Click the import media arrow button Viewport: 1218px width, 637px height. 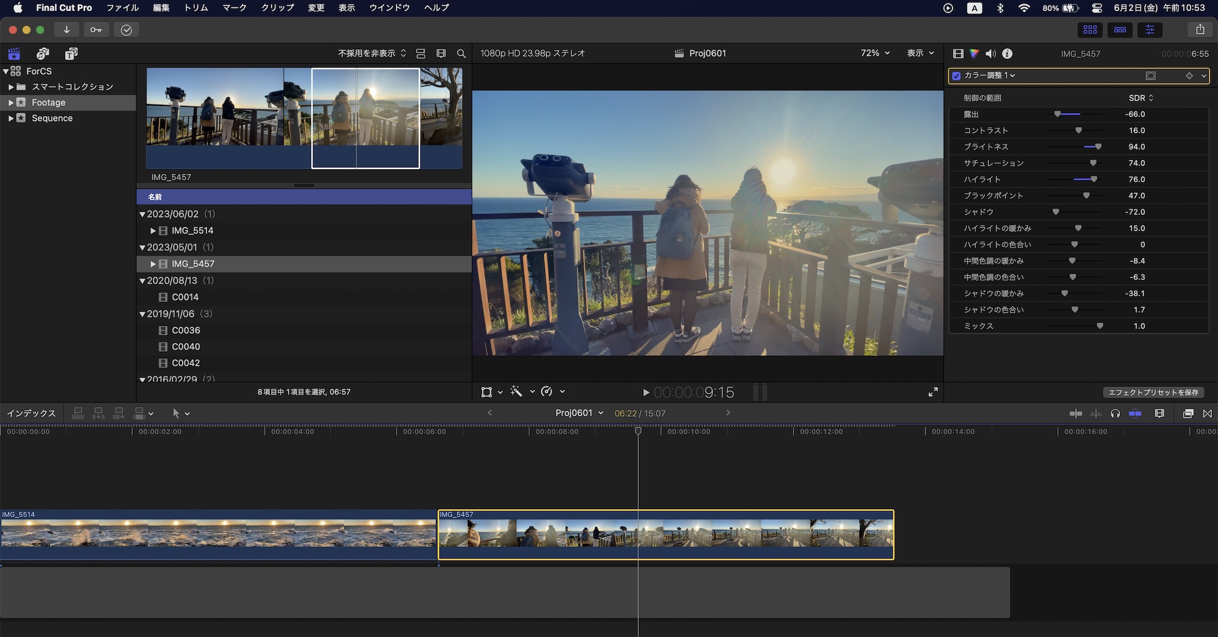[66, 30]
